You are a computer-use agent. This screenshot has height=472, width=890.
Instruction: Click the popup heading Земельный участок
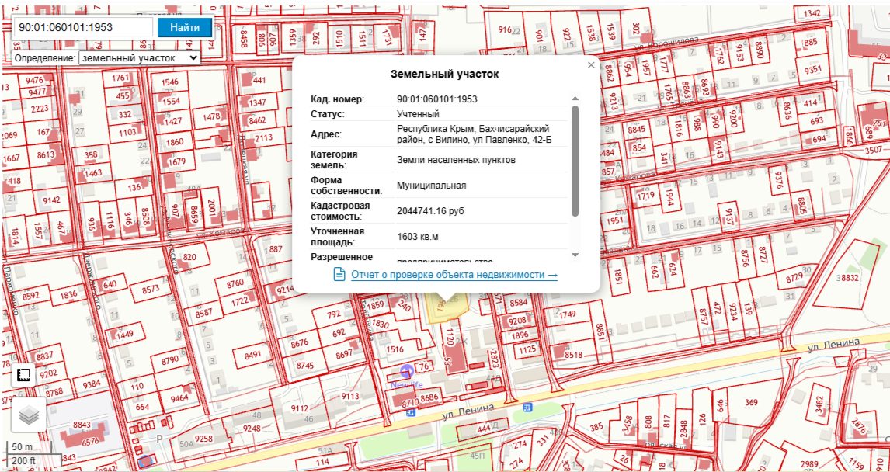(445, 75)
